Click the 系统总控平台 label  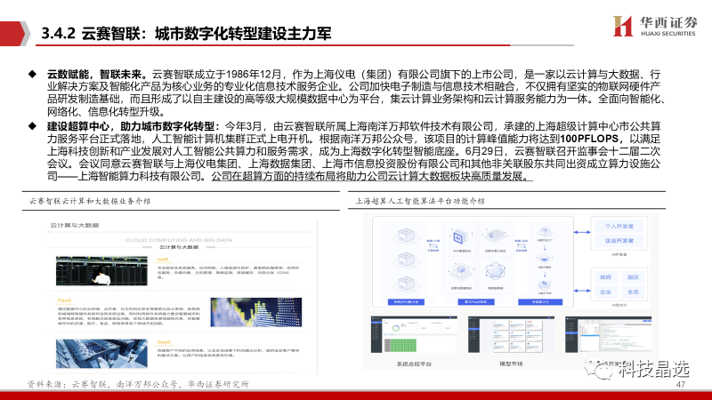click(414, 364)
